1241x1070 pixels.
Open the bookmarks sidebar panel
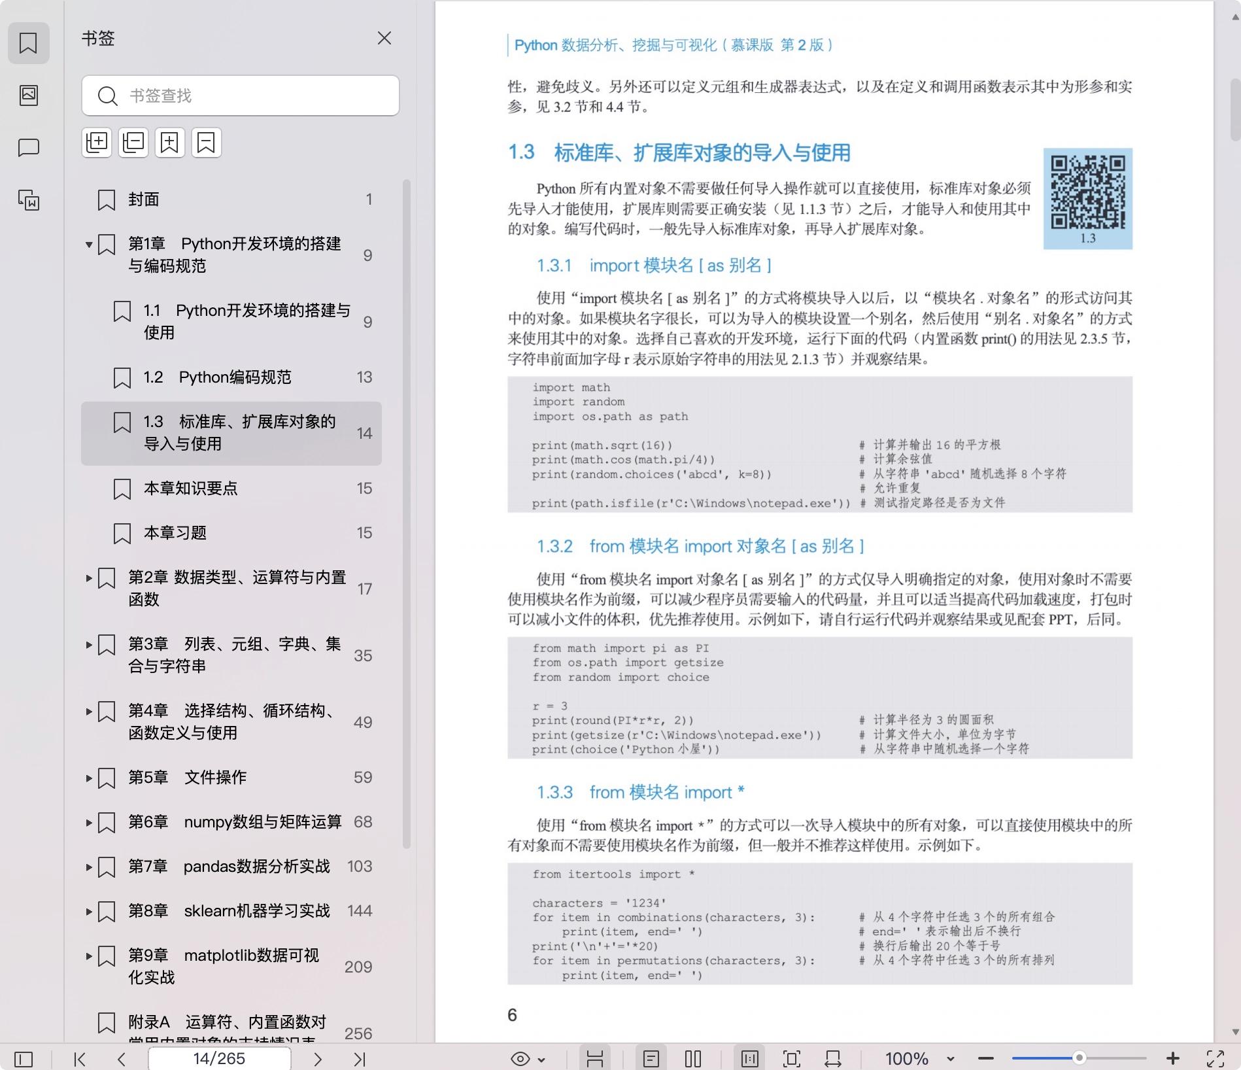point(28,43)
